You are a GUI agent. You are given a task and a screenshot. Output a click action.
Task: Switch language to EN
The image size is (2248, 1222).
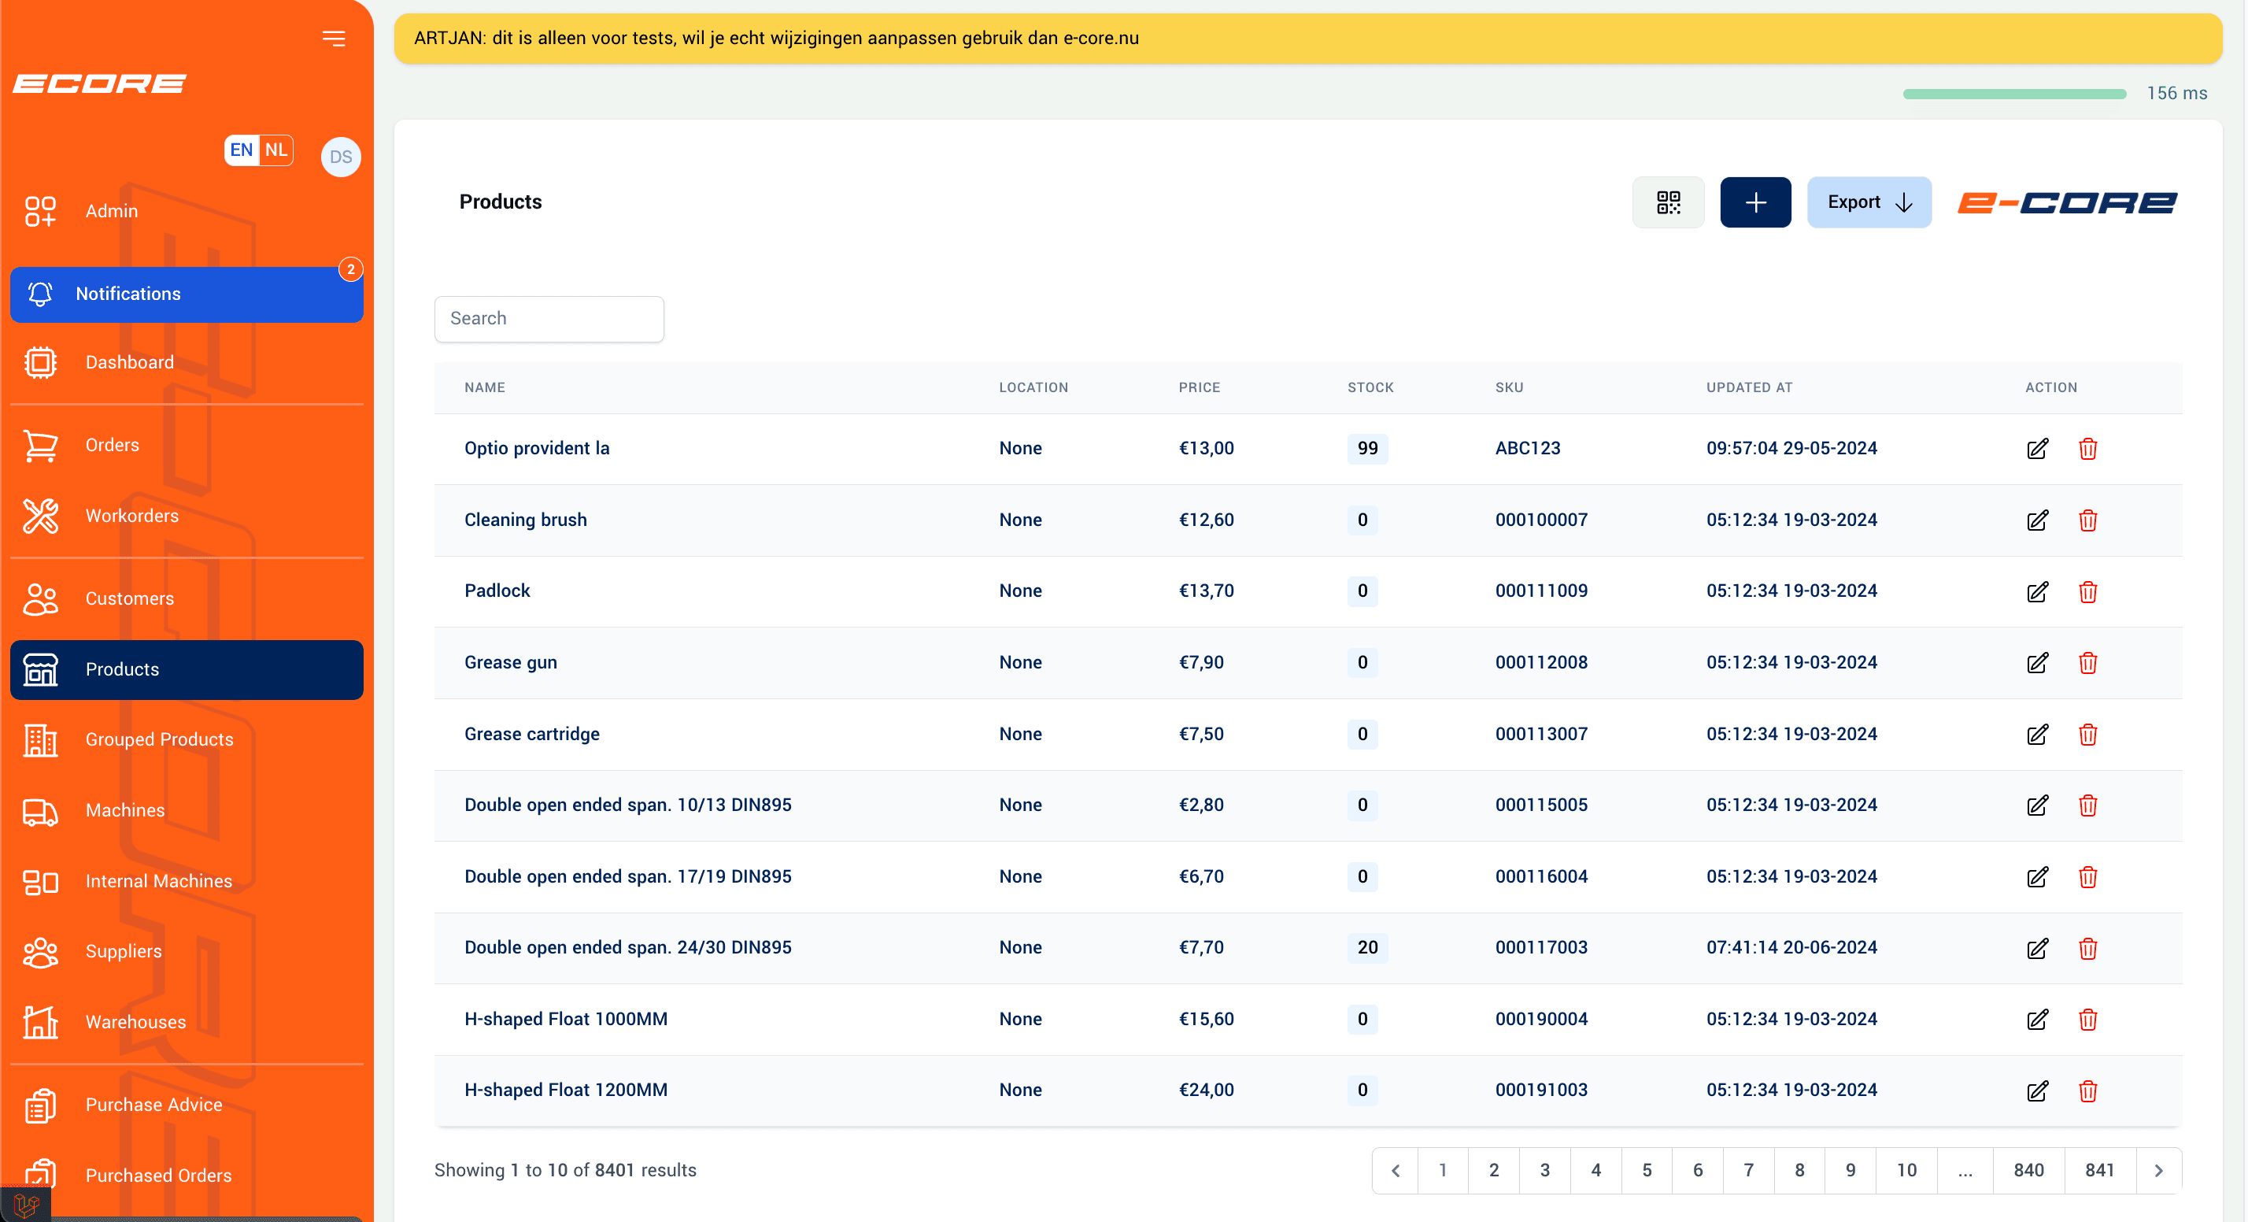click(x=242, y=150)
